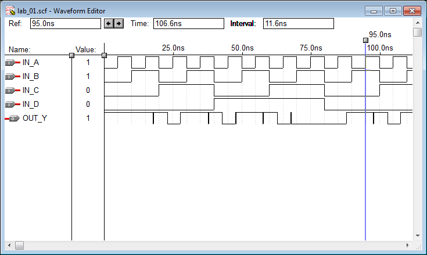Screen dimensions: 427x255
Task: Click the value 1 of OUT_Y
Action: [88, 118]
